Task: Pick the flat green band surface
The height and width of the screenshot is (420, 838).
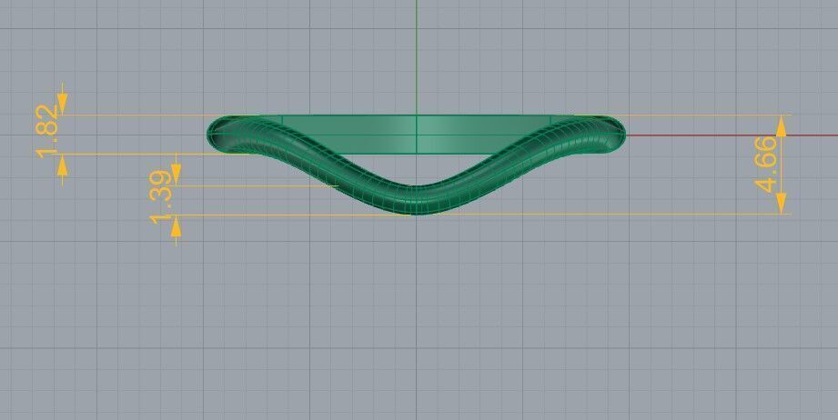Action: [416, 135]
